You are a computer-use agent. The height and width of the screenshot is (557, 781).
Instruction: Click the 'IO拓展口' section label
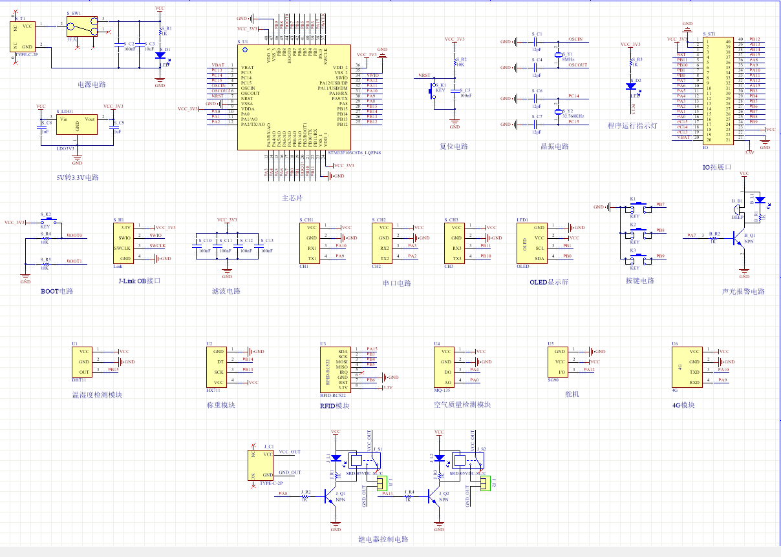pyautogui.click(x=716, y=167)
